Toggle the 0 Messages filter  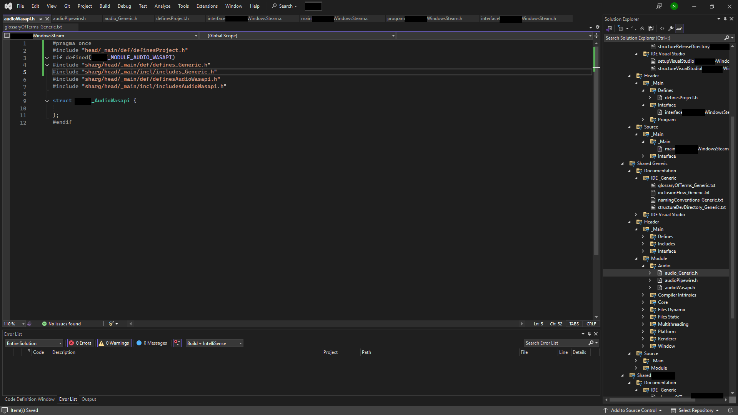coord(152,343)
